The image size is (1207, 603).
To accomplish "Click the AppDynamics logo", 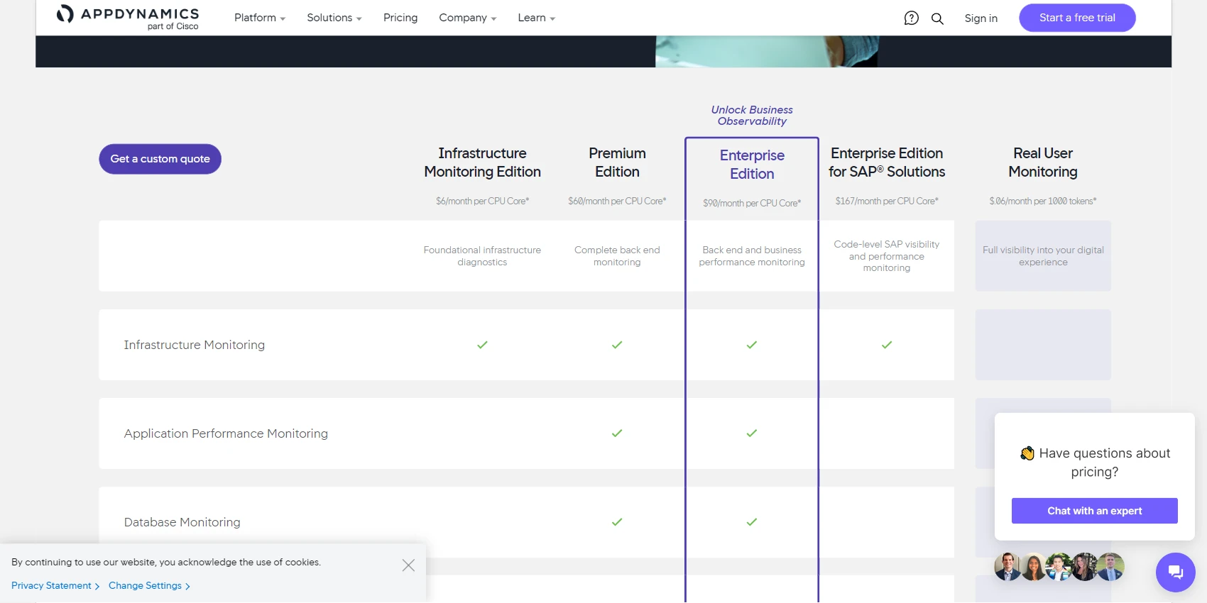I will [128, 17].
